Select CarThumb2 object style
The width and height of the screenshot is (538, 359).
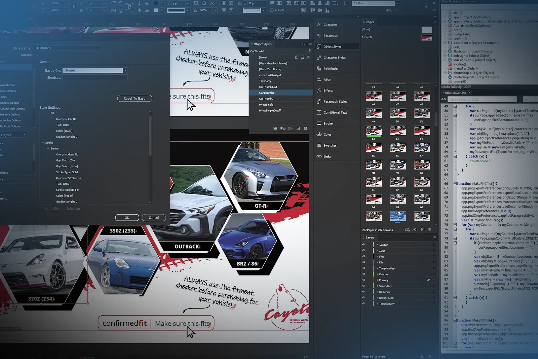(x=281, y=99)
